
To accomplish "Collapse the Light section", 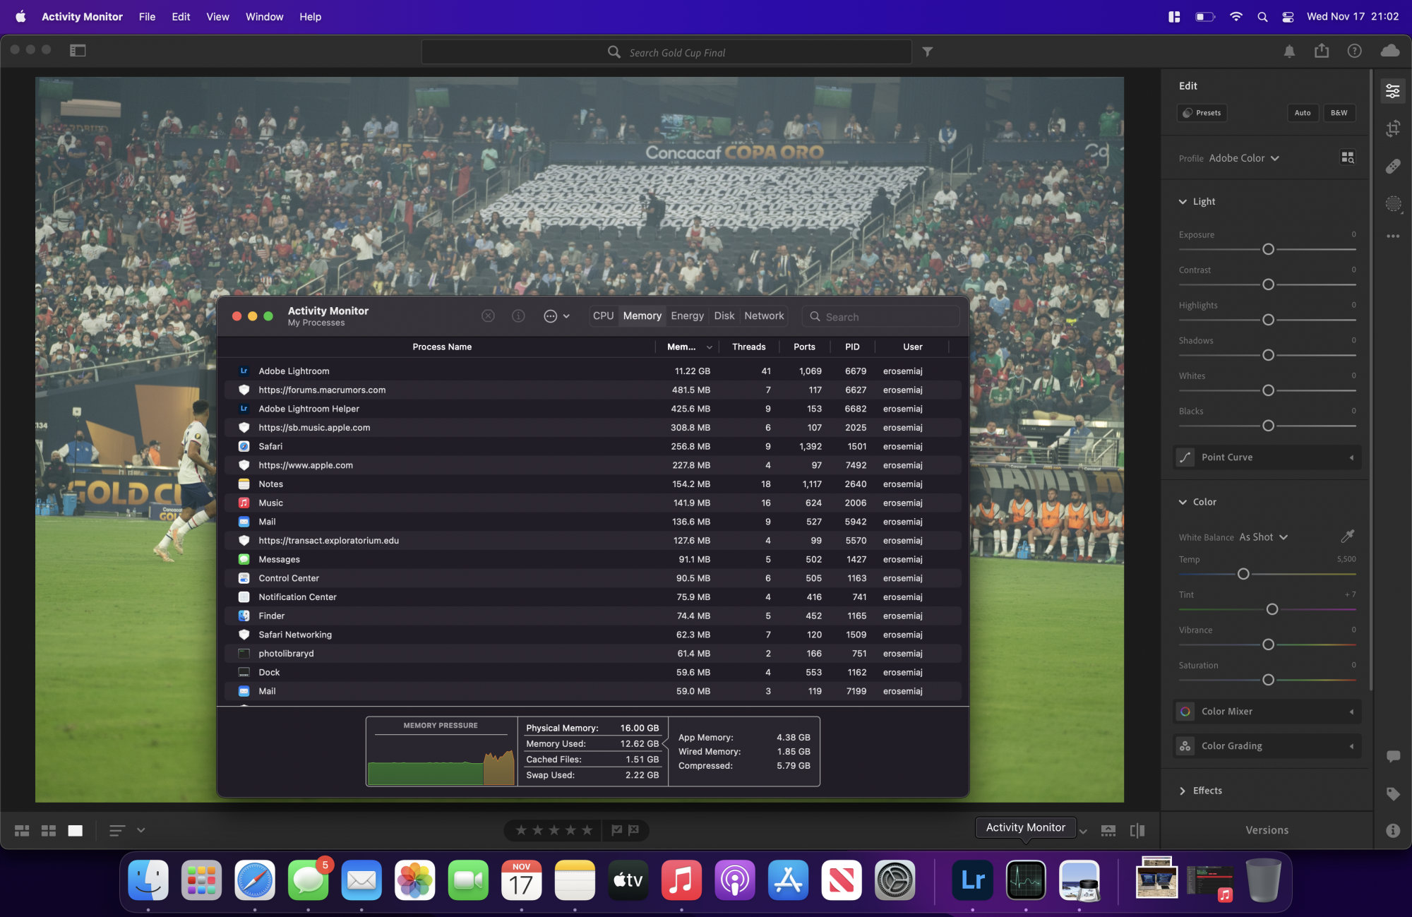I will click(x=1197, y=202).
